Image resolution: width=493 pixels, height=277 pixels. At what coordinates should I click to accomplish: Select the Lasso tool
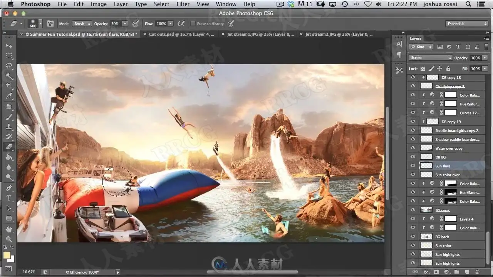pos(9,65)
